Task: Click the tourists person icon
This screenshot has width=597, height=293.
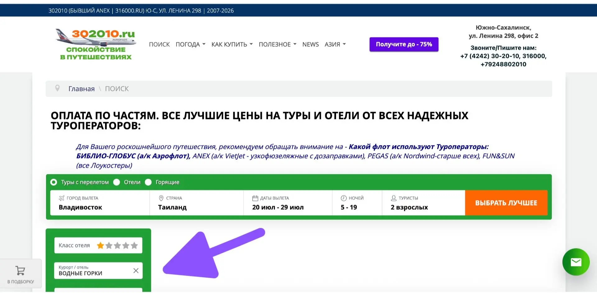Action: (x=394, y=198)
